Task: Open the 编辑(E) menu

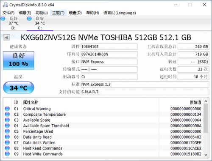Action: click(x=25, y=13)
